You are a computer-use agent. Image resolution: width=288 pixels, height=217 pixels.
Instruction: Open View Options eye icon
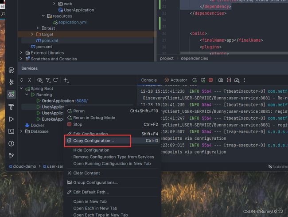click(x=40, y=80)
